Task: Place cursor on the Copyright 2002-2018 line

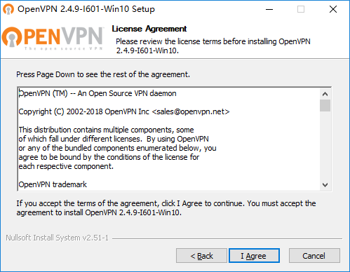Action: click(x=124, y=111)
